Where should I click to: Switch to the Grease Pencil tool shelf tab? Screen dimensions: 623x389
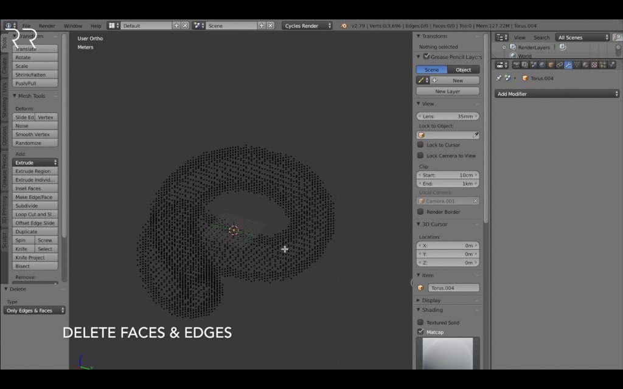pyautogui.click(x=4, y=171)
